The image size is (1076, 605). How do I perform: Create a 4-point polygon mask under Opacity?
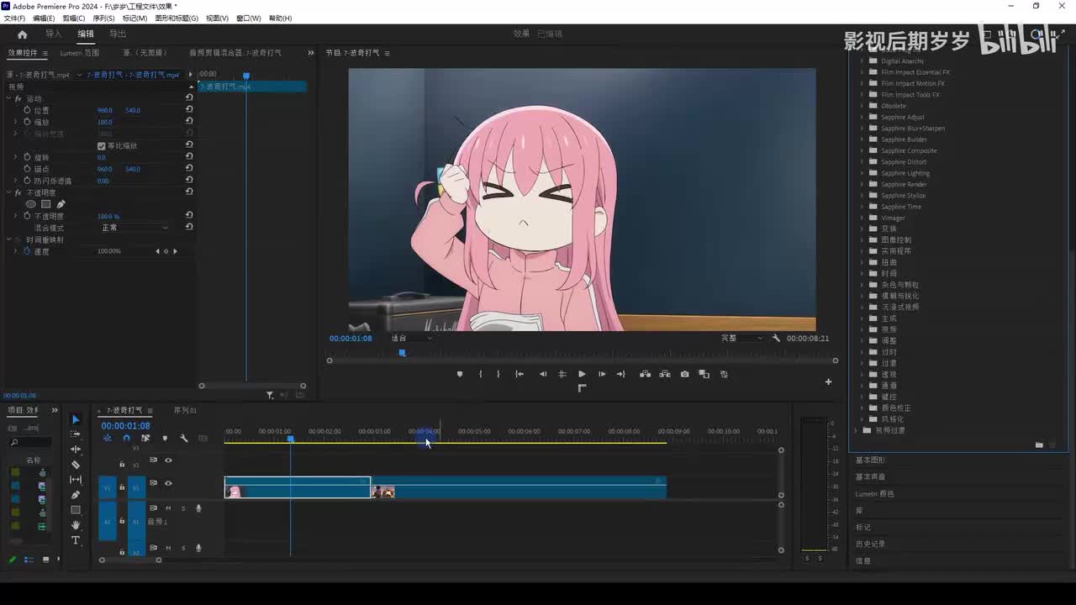[46, 204]
